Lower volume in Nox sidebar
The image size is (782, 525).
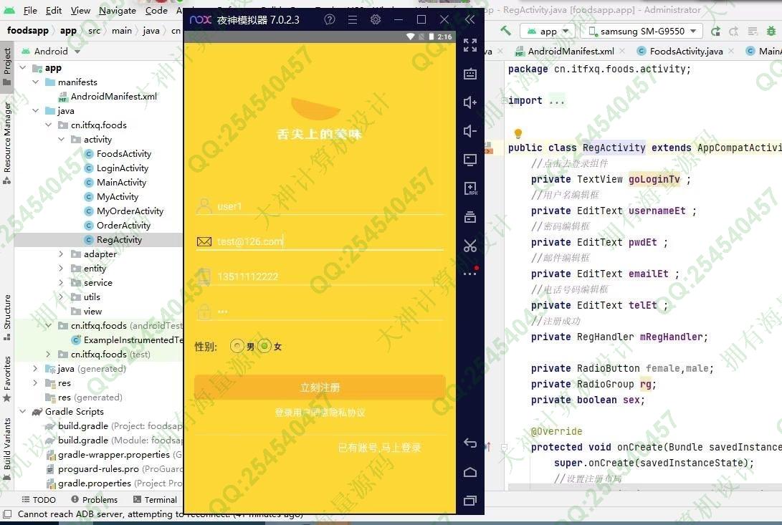click(469, 131)
